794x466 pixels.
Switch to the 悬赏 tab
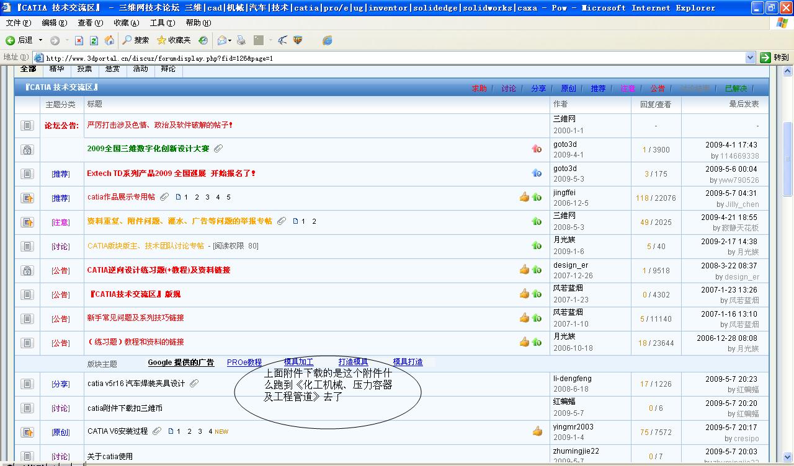click(112, 69)
